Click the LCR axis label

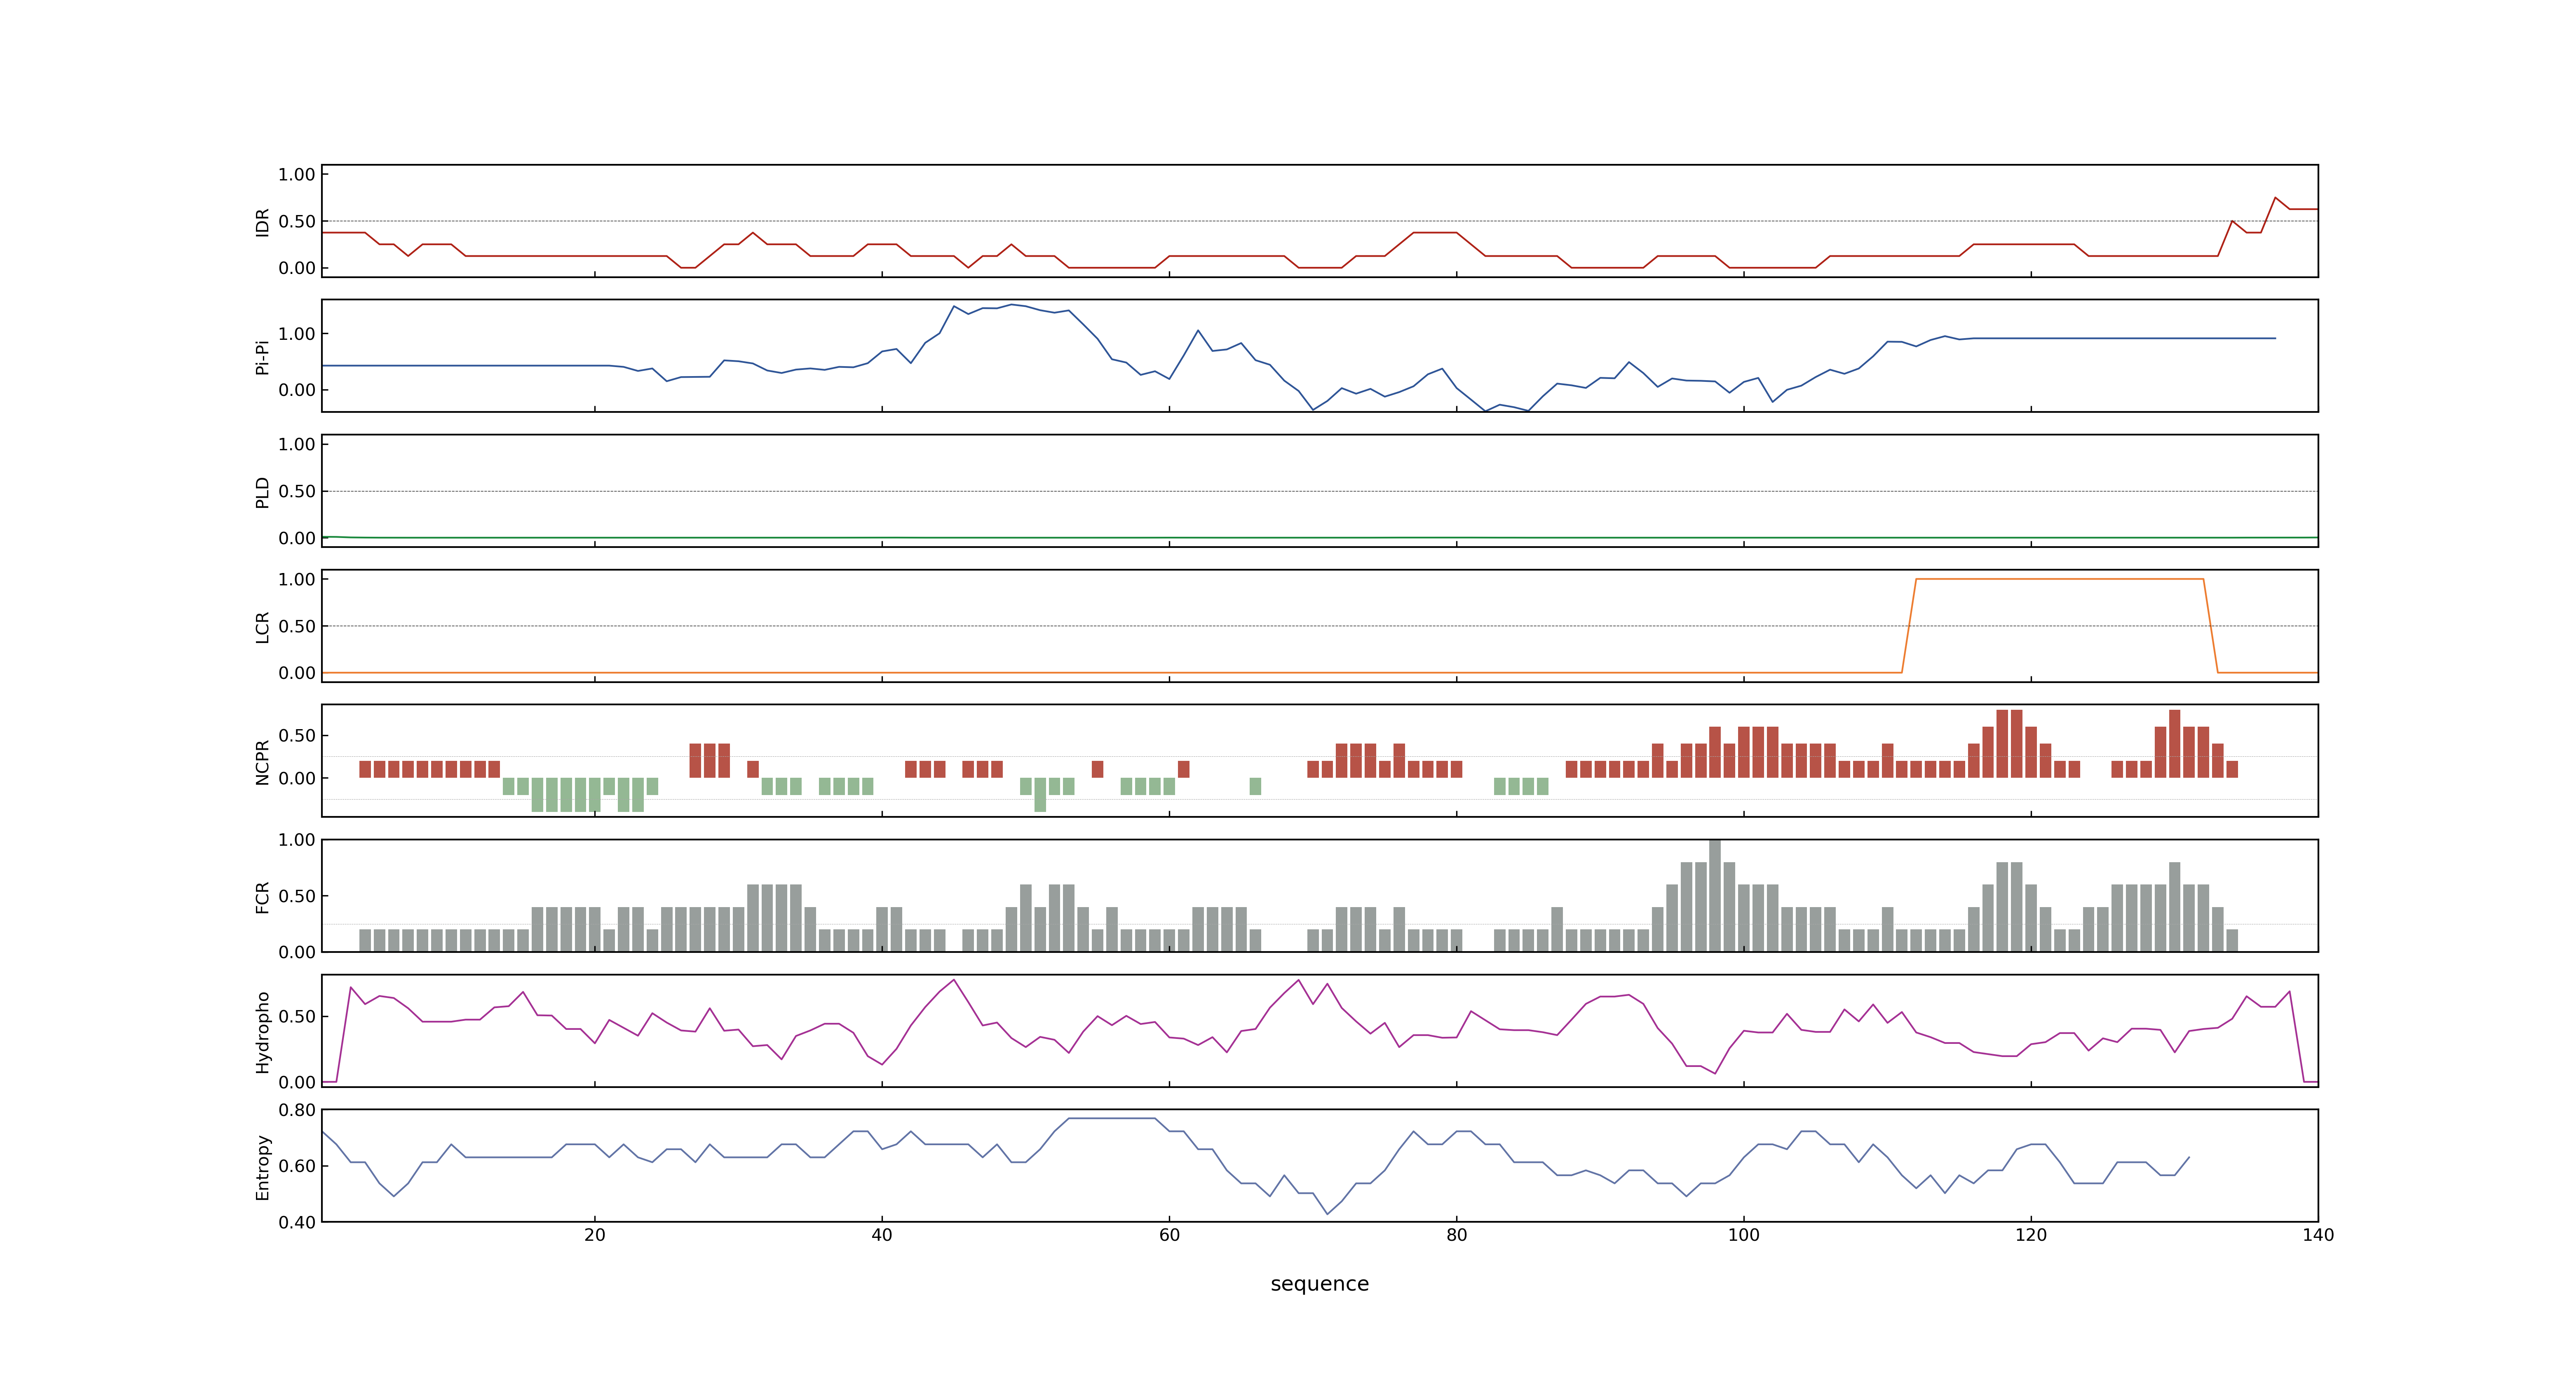click(x=262, y=627)
